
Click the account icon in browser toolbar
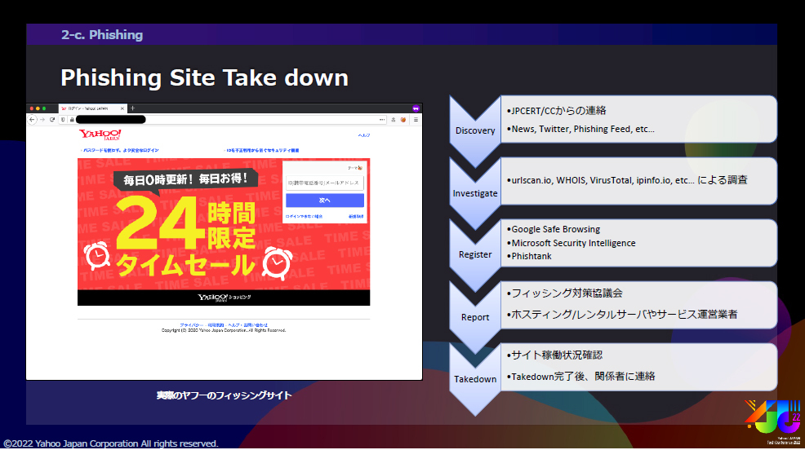click(394, 119)
